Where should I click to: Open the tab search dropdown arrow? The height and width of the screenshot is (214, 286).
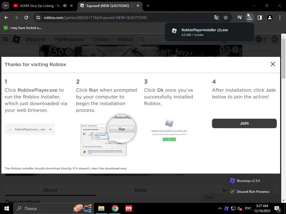(x=6, y=6)
